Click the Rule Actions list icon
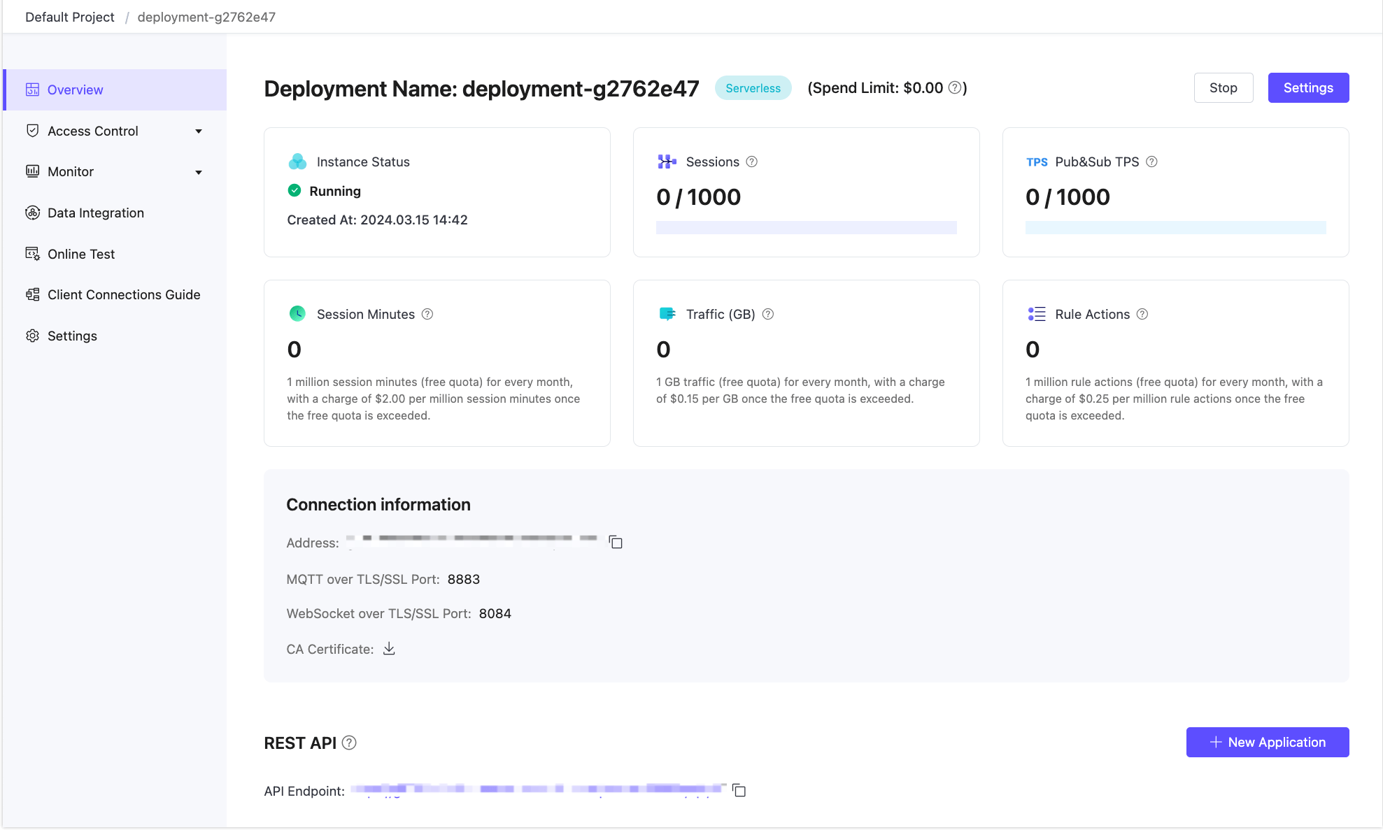The width and height of the screenshot is (1383, 830). click(x=1037, y=314)
